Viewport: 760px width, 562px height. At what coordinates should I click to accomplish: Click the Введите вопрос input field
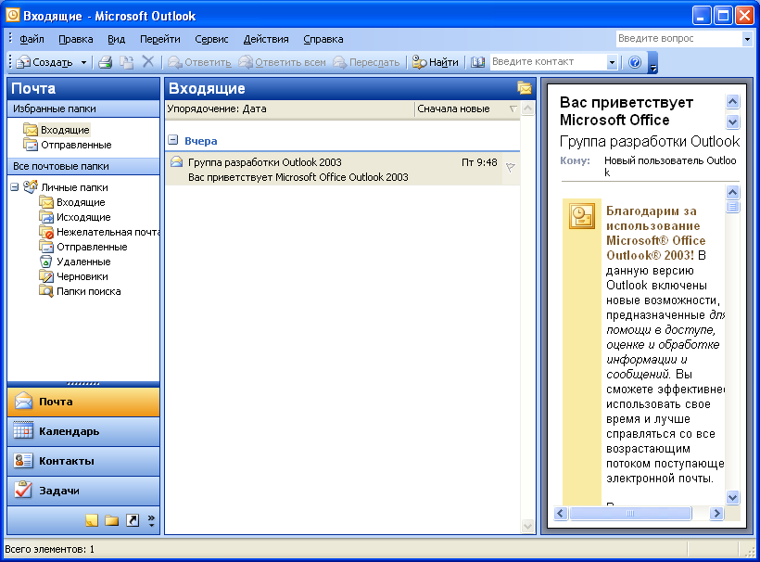point(678,39)
